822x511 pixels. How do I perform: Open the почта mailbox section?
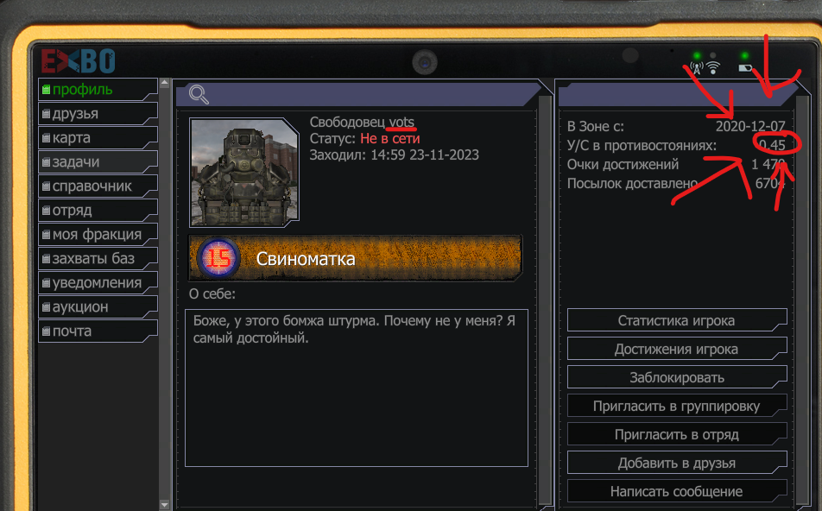[98, 331]
